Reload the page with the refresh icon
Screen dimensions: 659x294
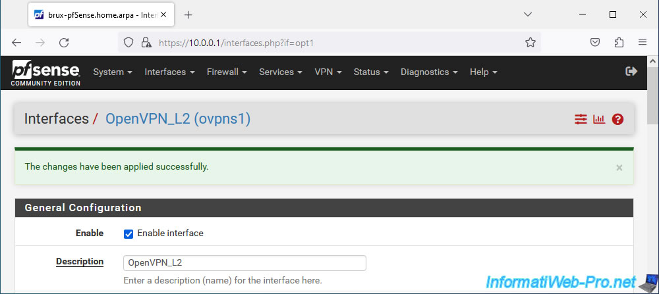(x=64, y=42)
